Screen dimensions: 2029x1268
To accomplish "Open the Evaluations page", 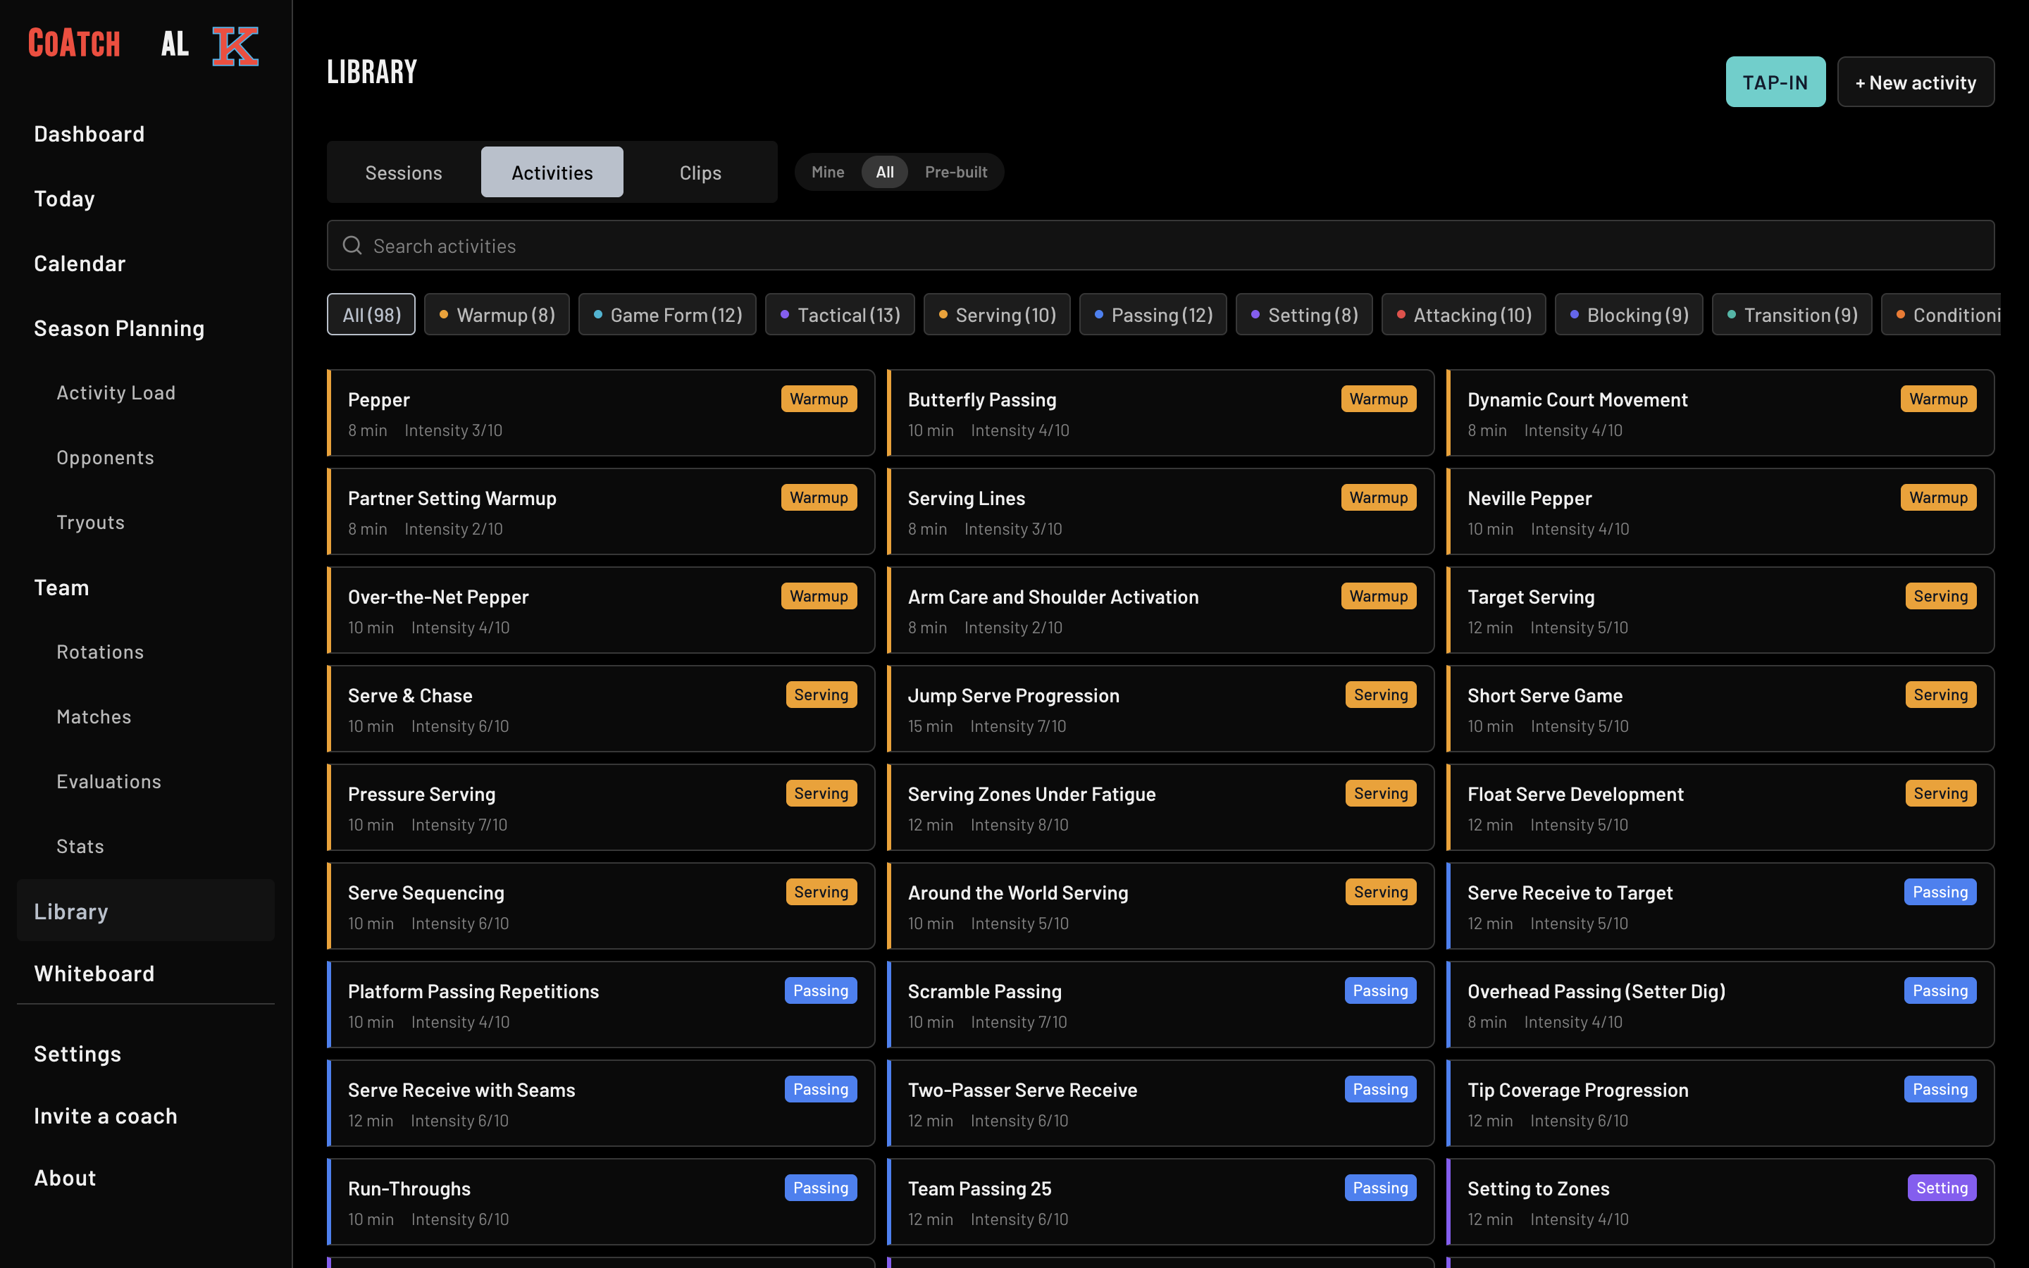I will (108, 781).
